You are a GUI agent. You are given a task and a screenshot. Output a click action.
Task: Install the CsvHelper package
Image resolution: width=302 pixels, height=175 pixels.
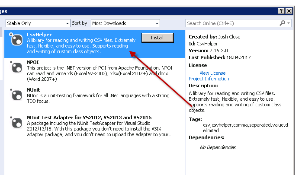click(157, 38)
